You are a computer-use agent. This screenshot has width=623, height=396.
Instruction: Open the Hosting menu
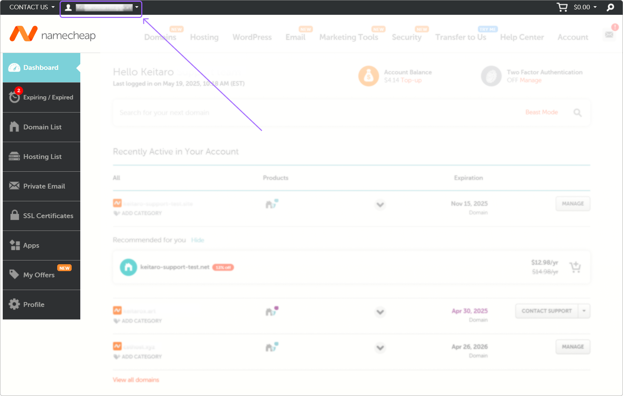click(204, 37)
